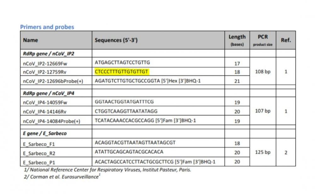Click the '108 bp' product size cell
The height and width of the screenshot is (194, 315).
(x=262, y=72)
